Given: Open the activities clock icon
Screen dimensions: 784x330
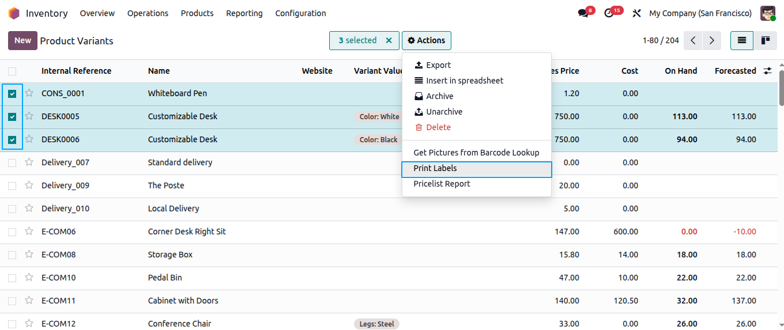Looking at the screenshot, I should [609, 13].
